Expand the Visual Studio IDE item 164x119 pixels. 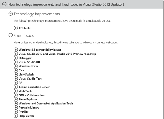tap(16, 62)
